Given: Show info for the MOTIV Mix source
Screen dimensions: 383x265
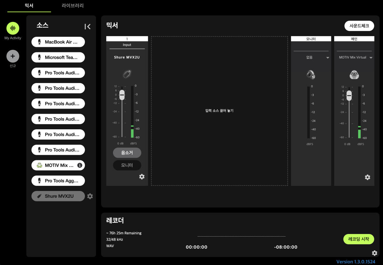Looking at the screenshot, I should [80, 165].
